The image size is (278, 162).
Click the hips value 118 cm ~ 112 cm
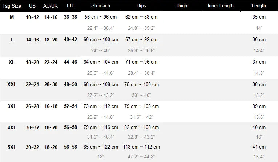point(141,147)
